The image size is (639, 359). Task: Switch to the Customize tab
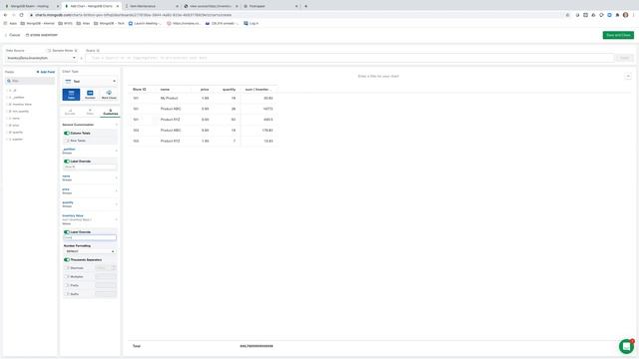pos(111,112)
